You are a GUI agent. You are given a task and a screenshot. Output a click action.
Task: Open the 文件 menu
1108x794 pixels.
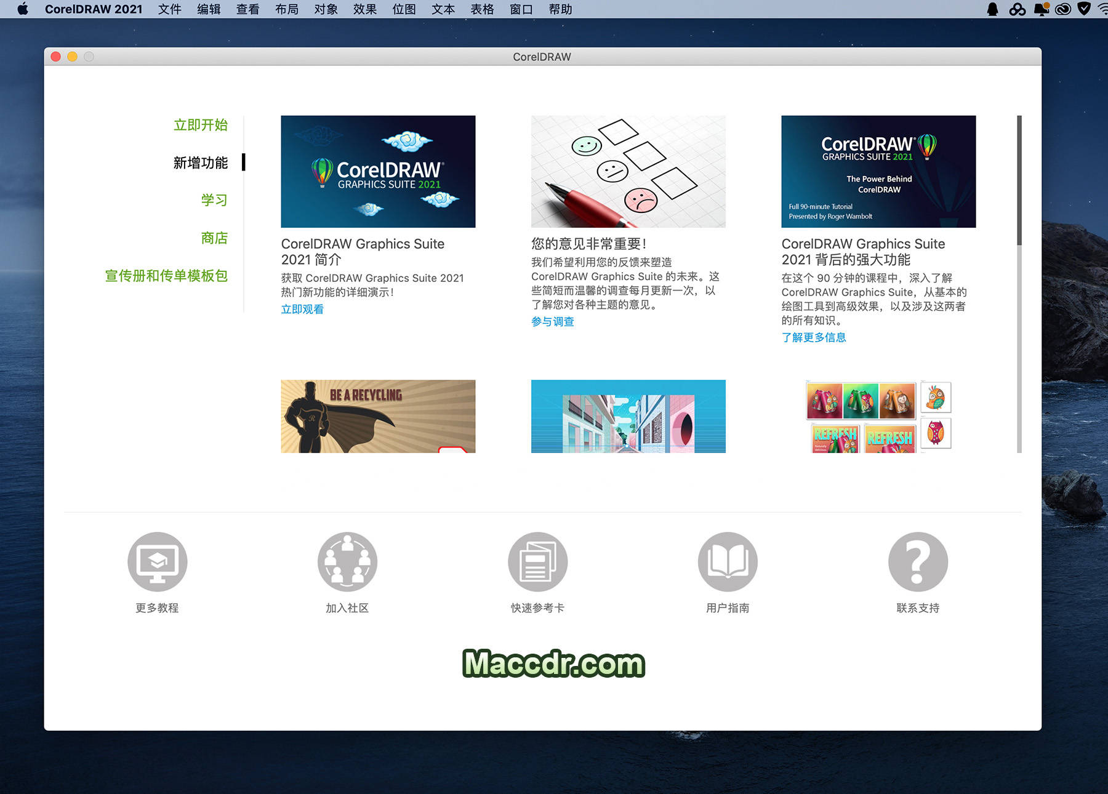169,9
